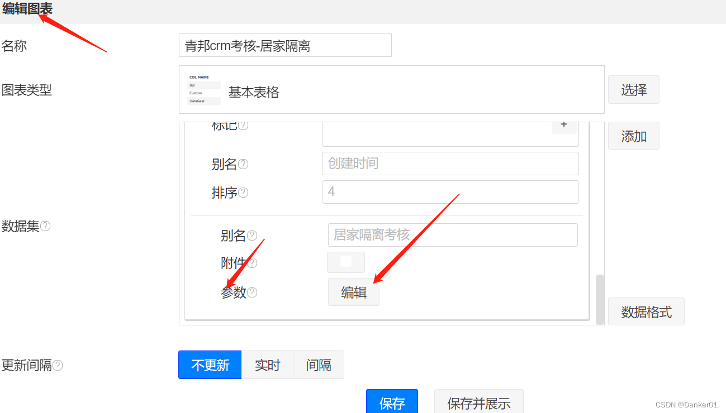Click the 选择 chart type button

[x=634, y=89]
